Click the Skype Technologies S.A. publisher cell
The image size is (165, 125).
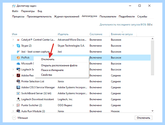coord(71,46)
